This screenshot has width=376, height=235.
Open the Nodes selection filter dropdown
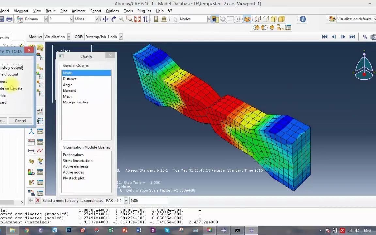coord(209,19)
